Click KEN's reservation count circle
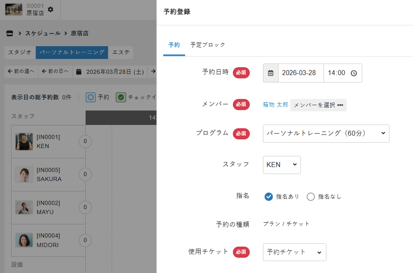The image size is (413, 273). (85, 141)
